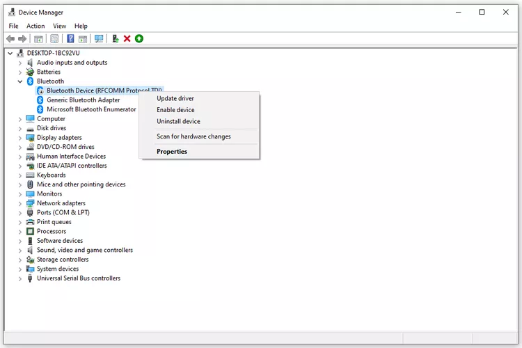Screen dimensions: 522x348
Task: Open the Action menu
Action: 35,26
